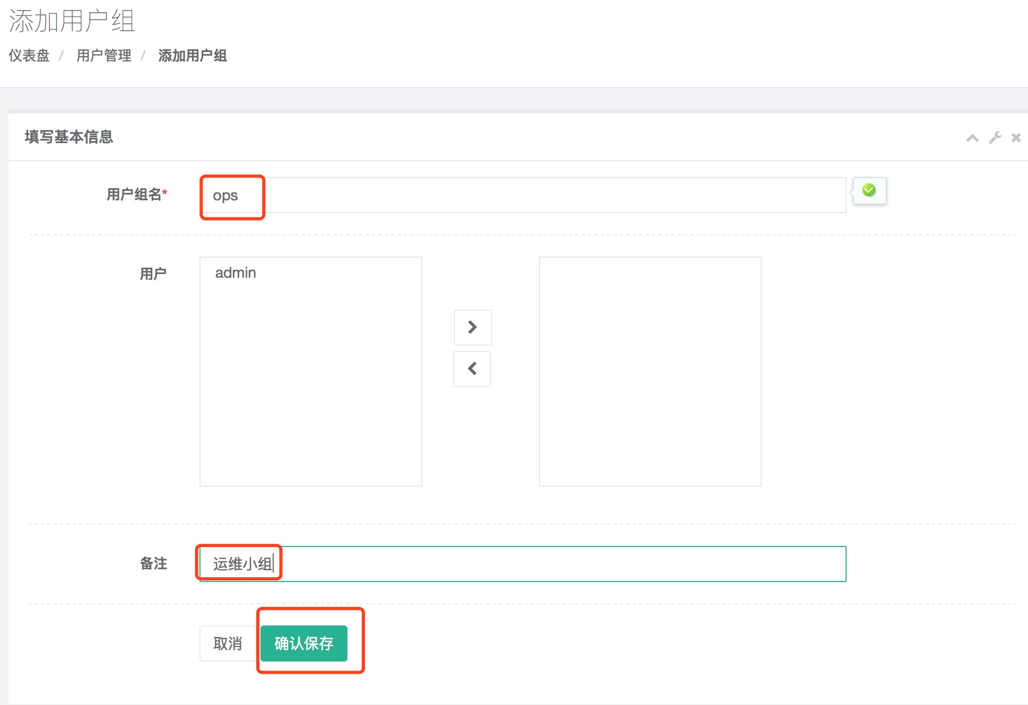The image size is (1028, 705).
Task: Click the 添加用户组 breadcrumb item
Action: pyautogui.click(x=193, y=56)
